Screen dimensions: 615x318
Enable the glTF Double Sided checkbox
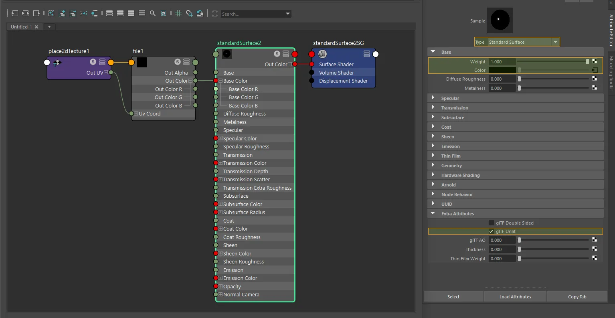[491, 223]
